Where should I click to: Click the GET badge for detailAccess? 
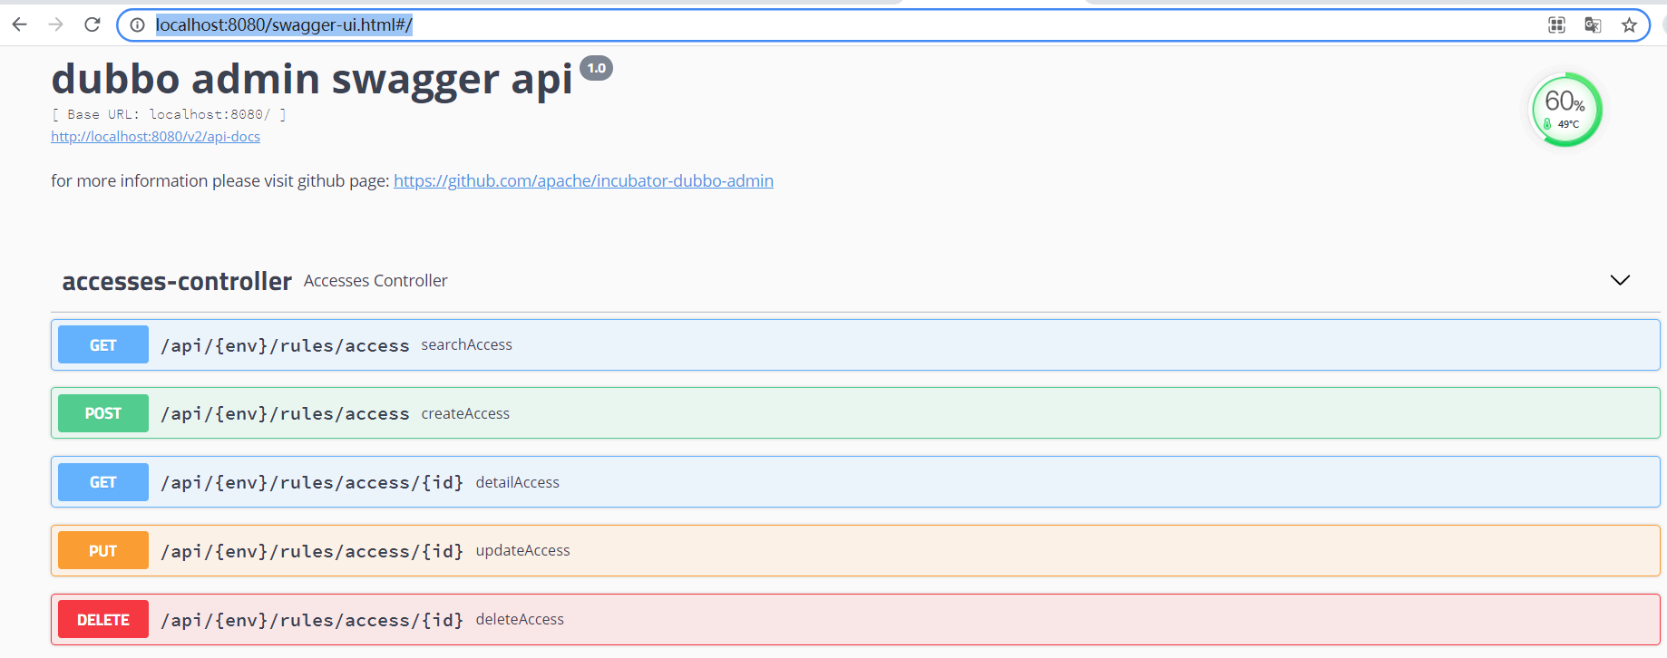coord(103,482)
